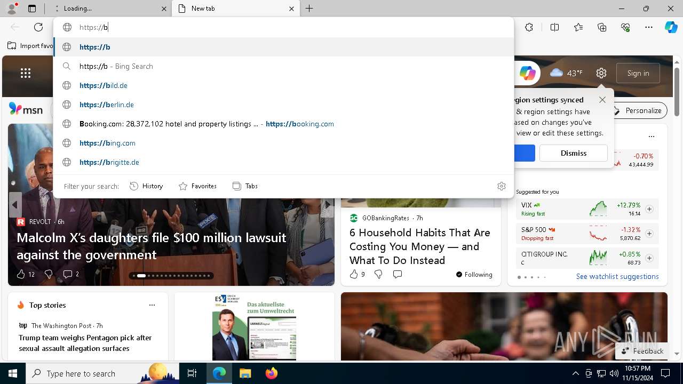Open the MSN app launcher grid
The image size is (683, 384).
tap(26, 73)
